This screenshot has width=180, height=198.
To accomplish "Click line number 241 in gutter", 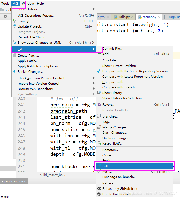I will 22,105.
